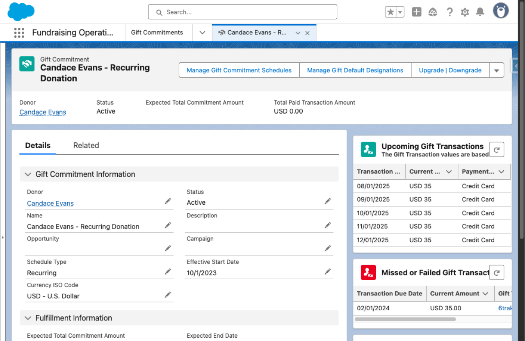Collapse the Gift Commitment Information section
525x341 pixels.
click(x=28, y=174)
